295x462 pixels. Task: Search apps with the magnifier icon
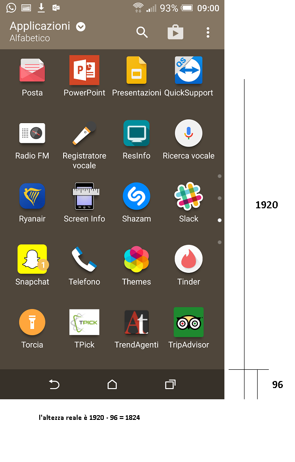click(142, 32)
